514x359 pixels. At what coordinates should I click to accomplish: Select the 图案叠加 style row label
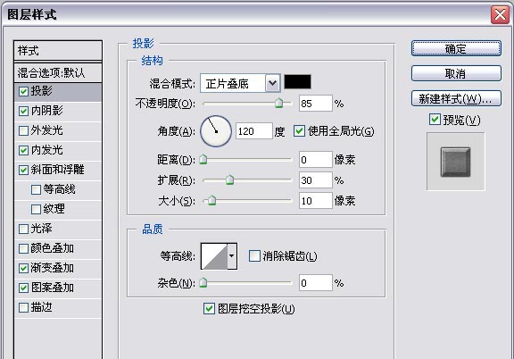52,288
